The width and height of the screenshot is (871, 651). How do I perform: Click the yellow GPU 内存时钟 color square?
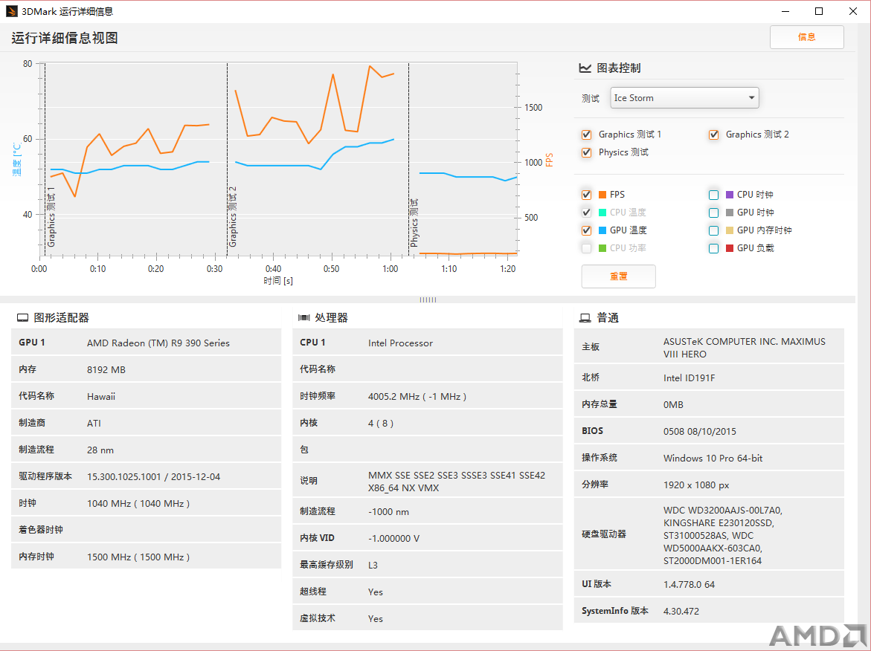730,230
